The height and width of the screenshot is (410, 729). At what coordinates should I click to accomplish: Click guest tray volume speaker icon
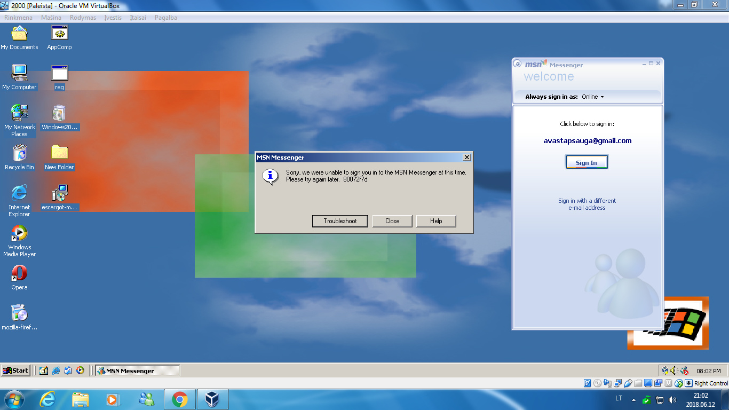point(673,370)
